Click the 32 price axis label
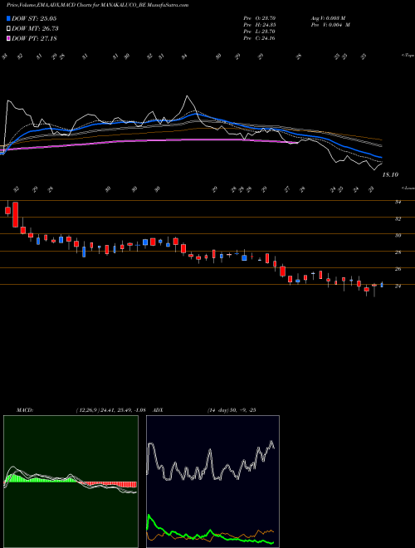Viewport: 415px width, 548px height. click(x=398, y=218)
